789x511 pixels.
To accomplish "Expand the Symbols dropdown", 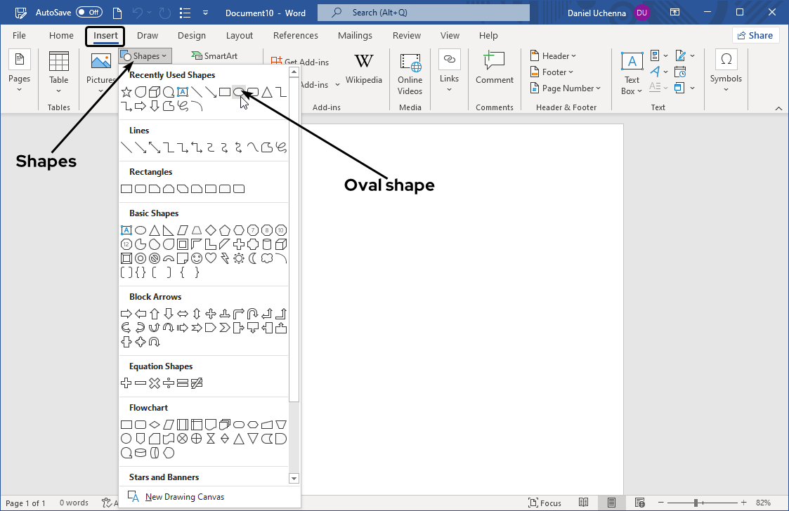I will tap(726, 72).
